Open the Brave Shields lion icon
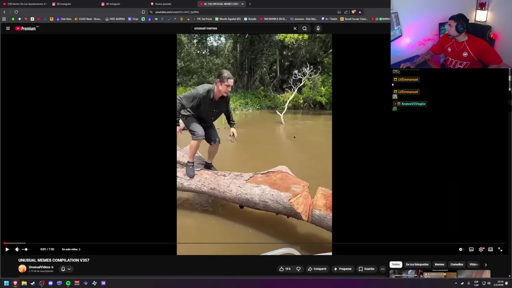This screenshot has width=512, height=288. [353, 12]
